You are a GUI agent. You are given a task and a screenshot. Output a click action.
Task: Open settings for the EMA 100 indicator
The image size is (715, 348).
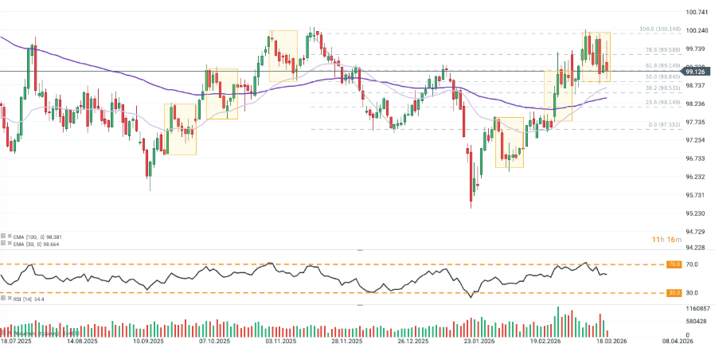coord(4,237)
